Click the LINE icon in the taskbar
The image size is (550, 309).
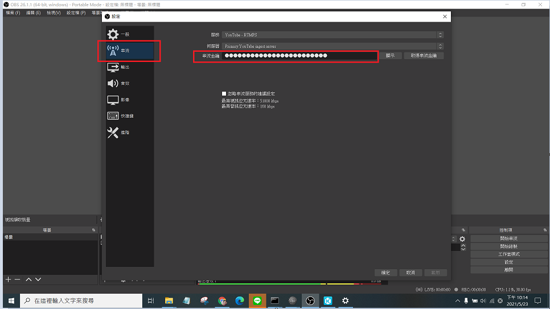click(257, 300)
